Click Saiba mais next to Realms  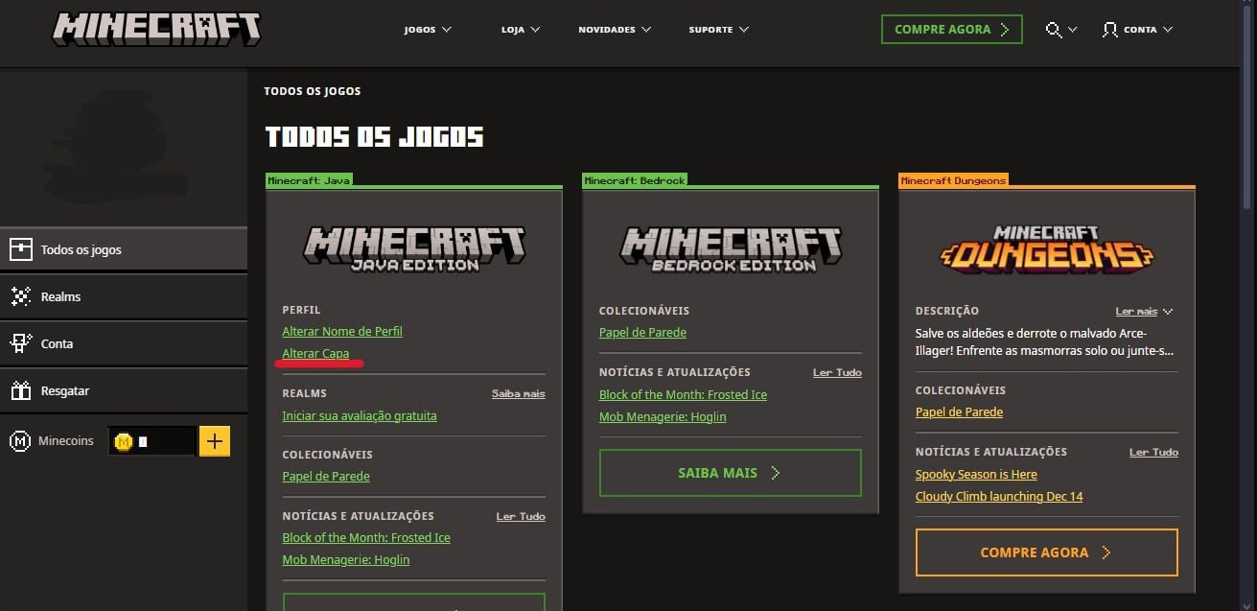(519, 394)
